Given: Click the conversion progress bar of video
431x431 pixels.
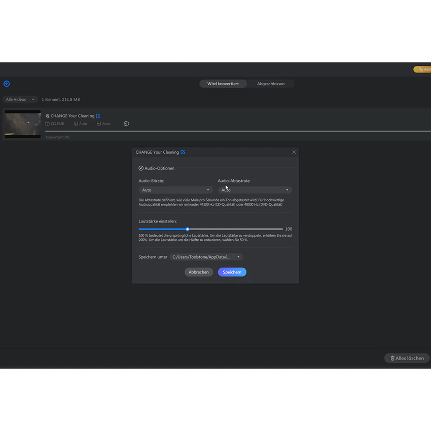Looking at the screenshot, I should point(238,131).
